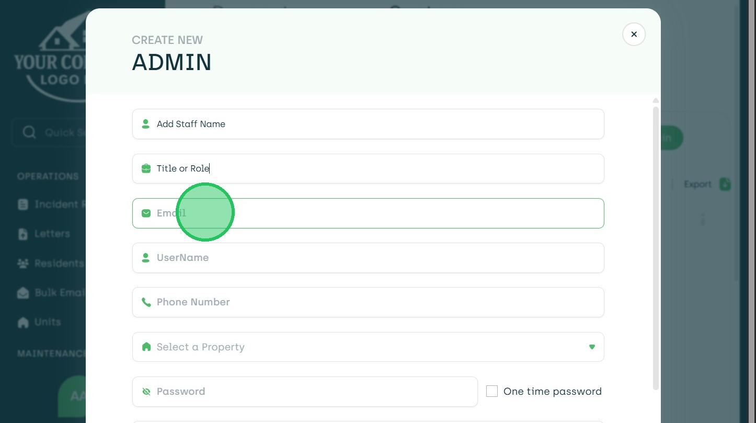Open Letters in the sidebar
Image resolution: width=756 pixels, height=423 pixels.
coord(52,234)
